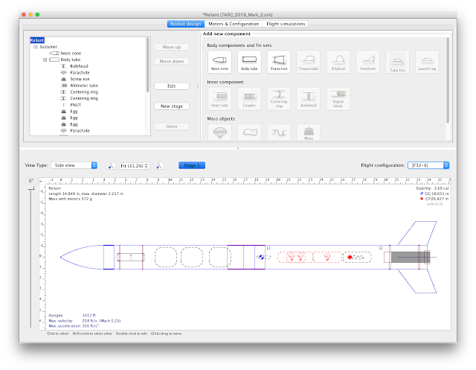Add a Transition component

[279, 62]
